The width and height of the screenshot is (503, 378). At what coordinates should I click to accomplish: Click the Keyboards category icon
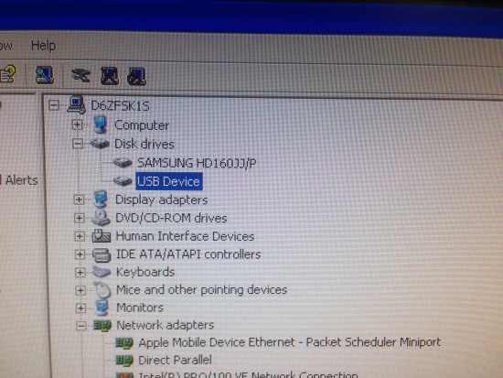point(102,273)
